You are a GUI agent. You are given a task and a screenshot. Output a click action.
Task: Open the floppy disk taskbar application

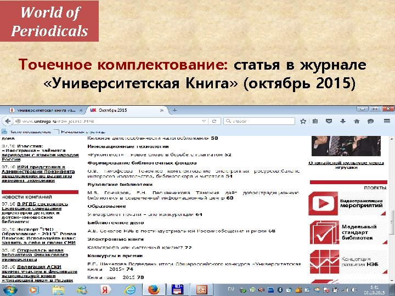coord(178,290)
